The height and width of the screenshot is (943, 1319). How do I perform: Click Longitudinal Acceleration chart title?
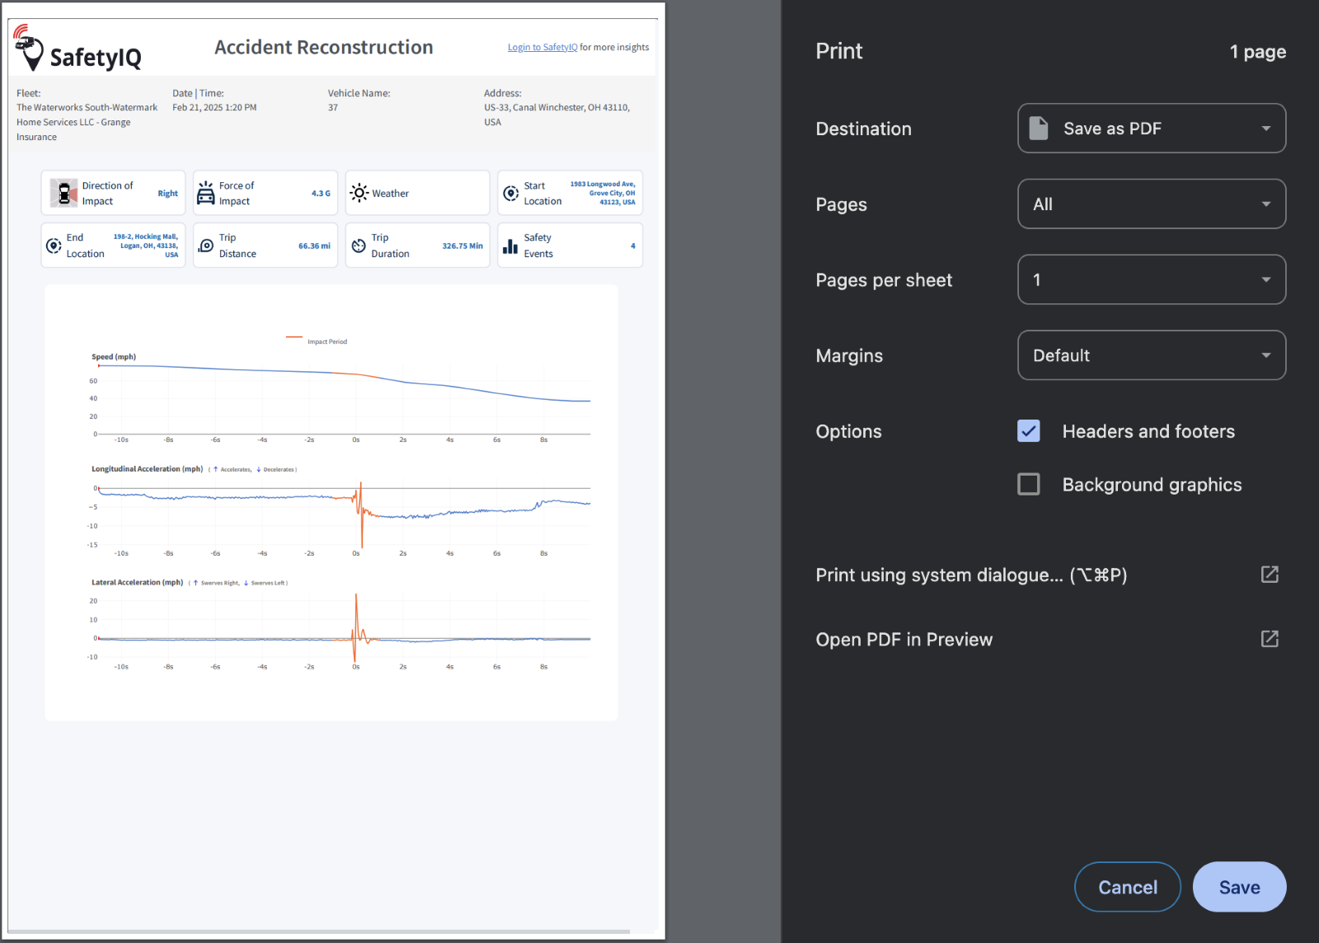click(x=147, y=469)
